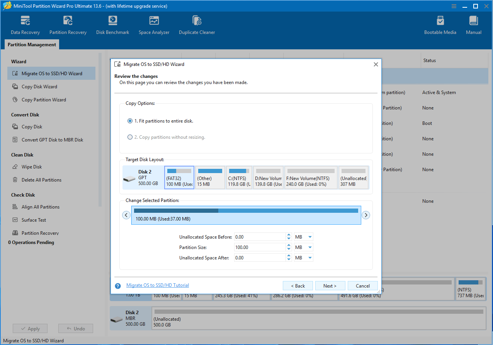
Task: Click 0 Operations Pending text
Action: [x=31, y=242]
